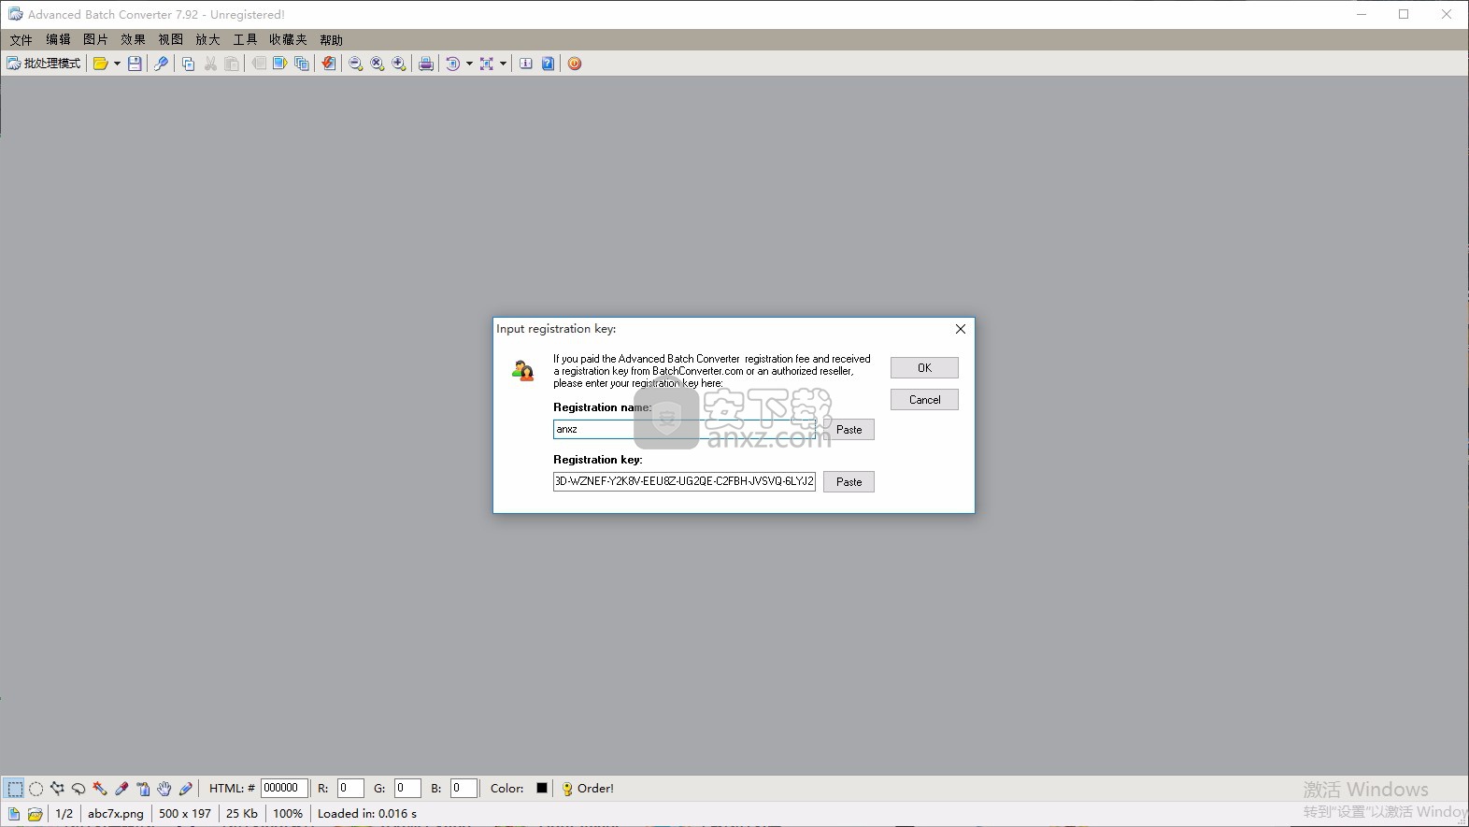
Task: Open the 帮助 menu
Action: click(x=331, y=39)
